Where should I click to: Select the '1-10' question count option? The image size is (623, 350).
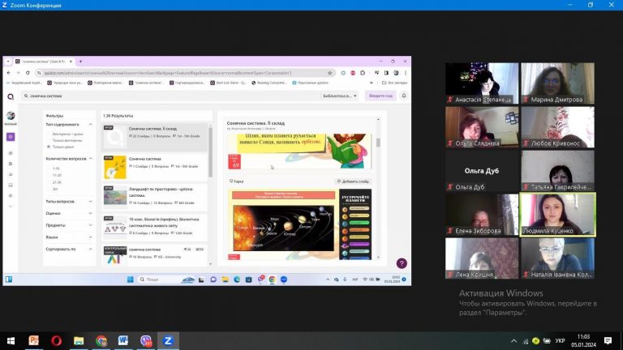(57, 169)
